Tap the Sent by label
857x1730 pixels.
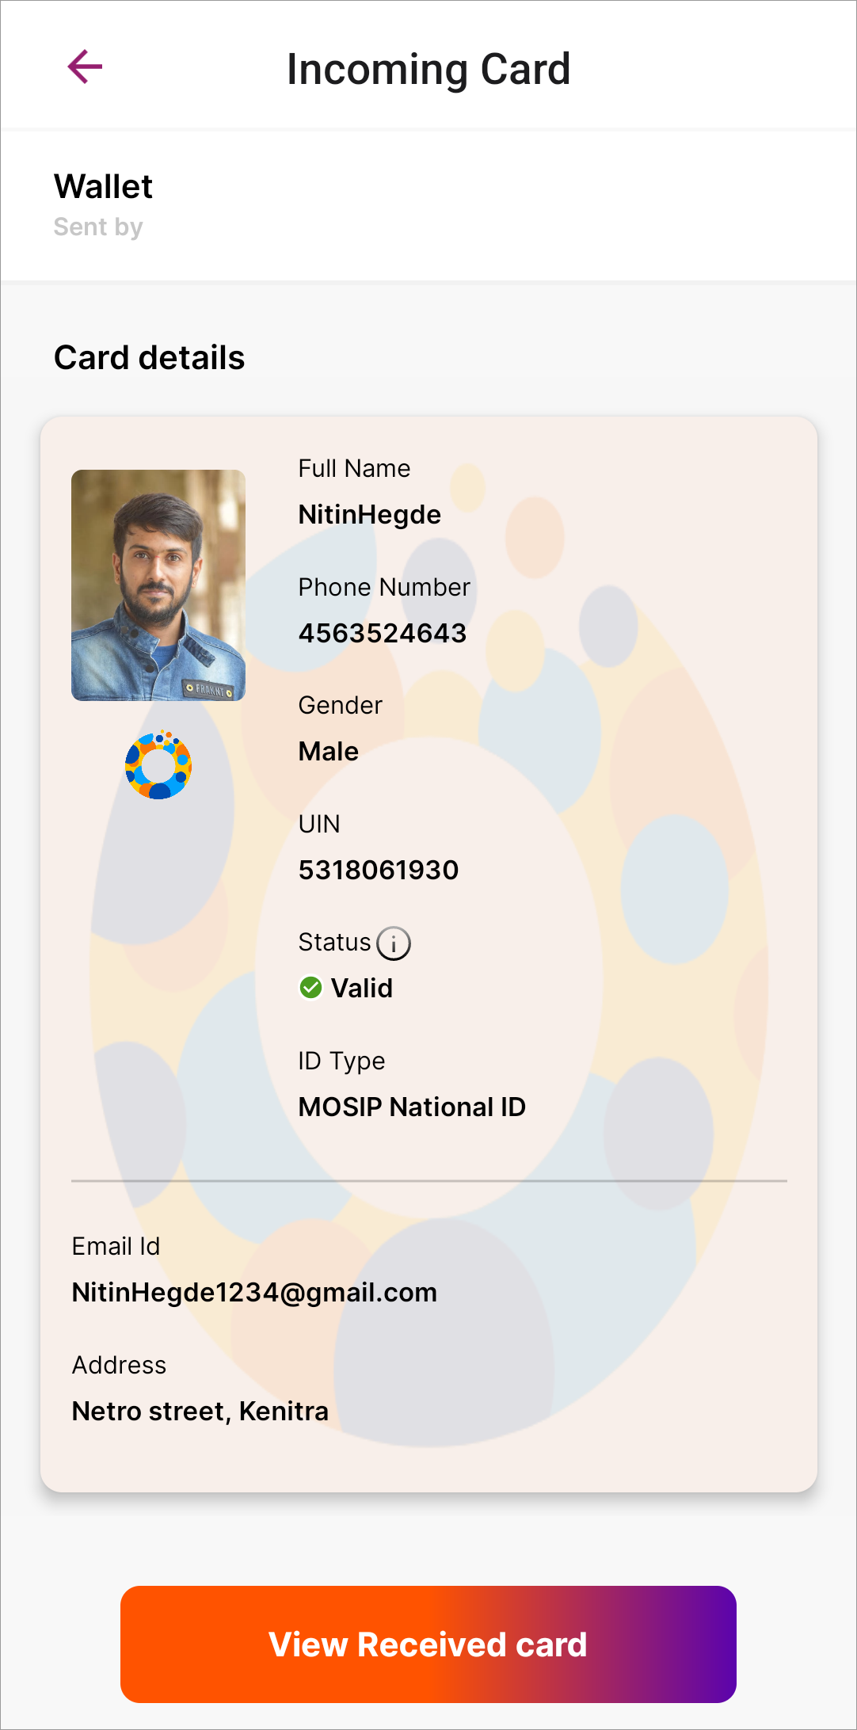[98, 227]
